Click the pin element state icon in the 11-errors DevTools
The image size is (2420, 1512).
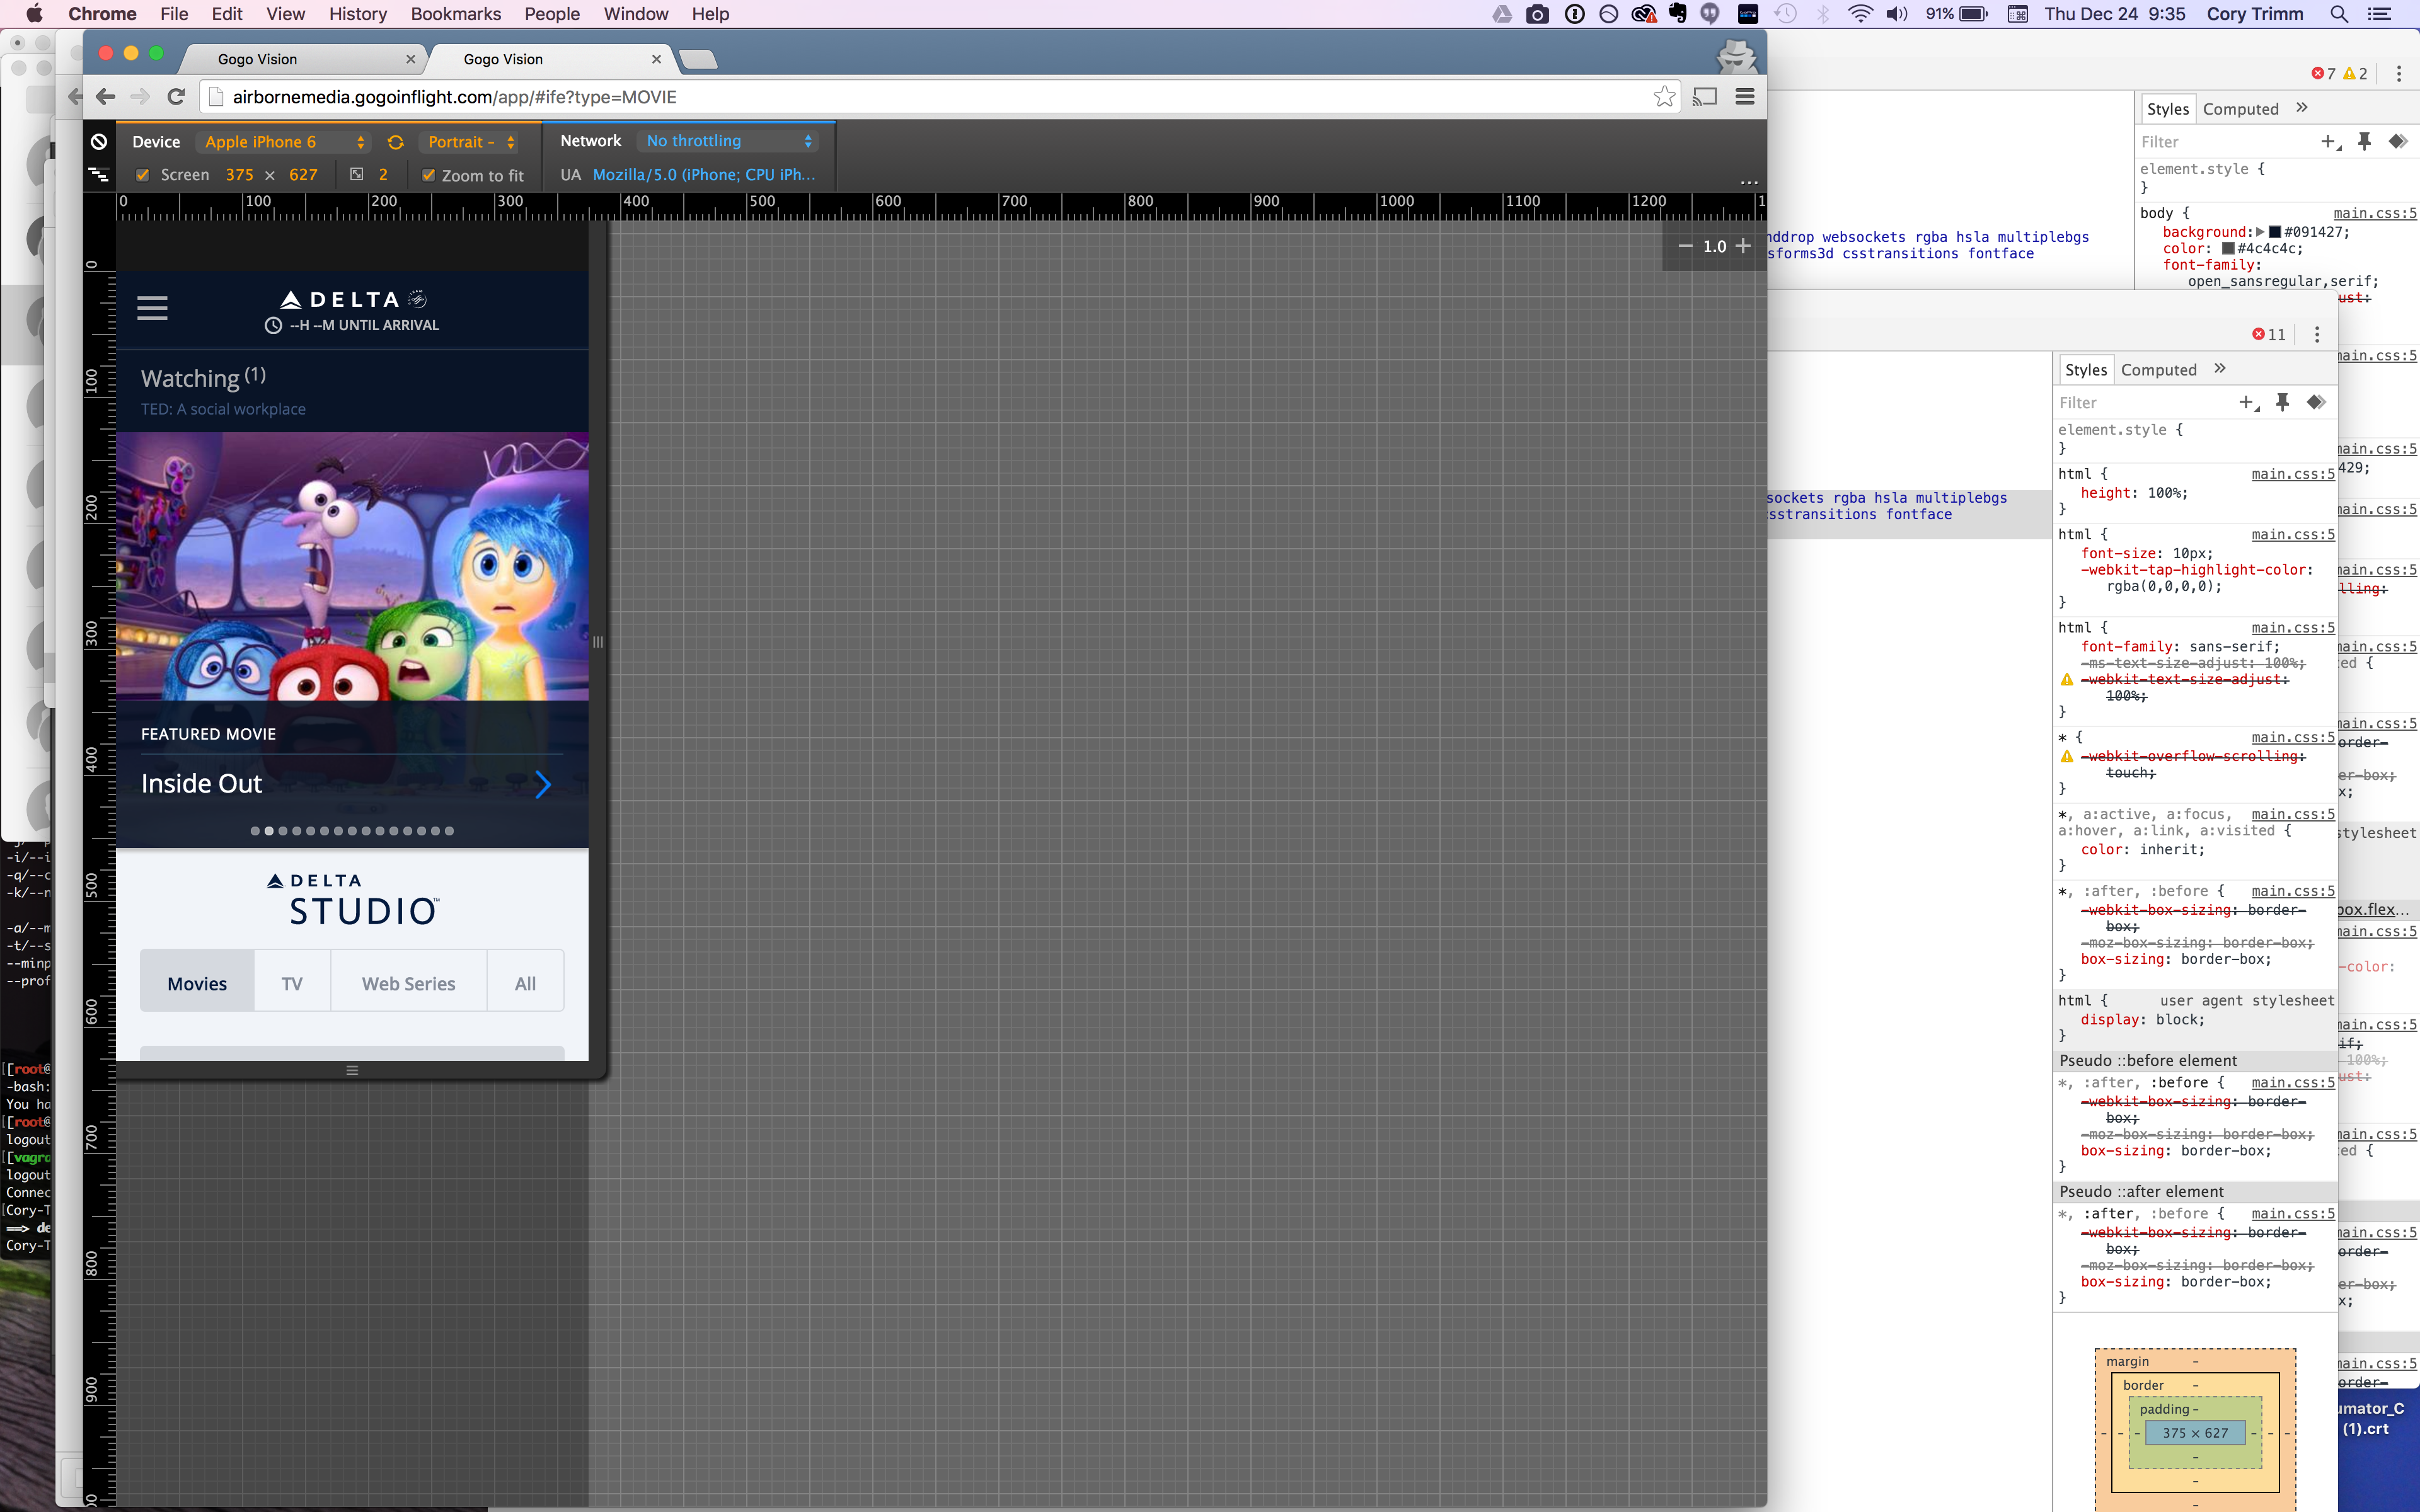(2282, 402)
